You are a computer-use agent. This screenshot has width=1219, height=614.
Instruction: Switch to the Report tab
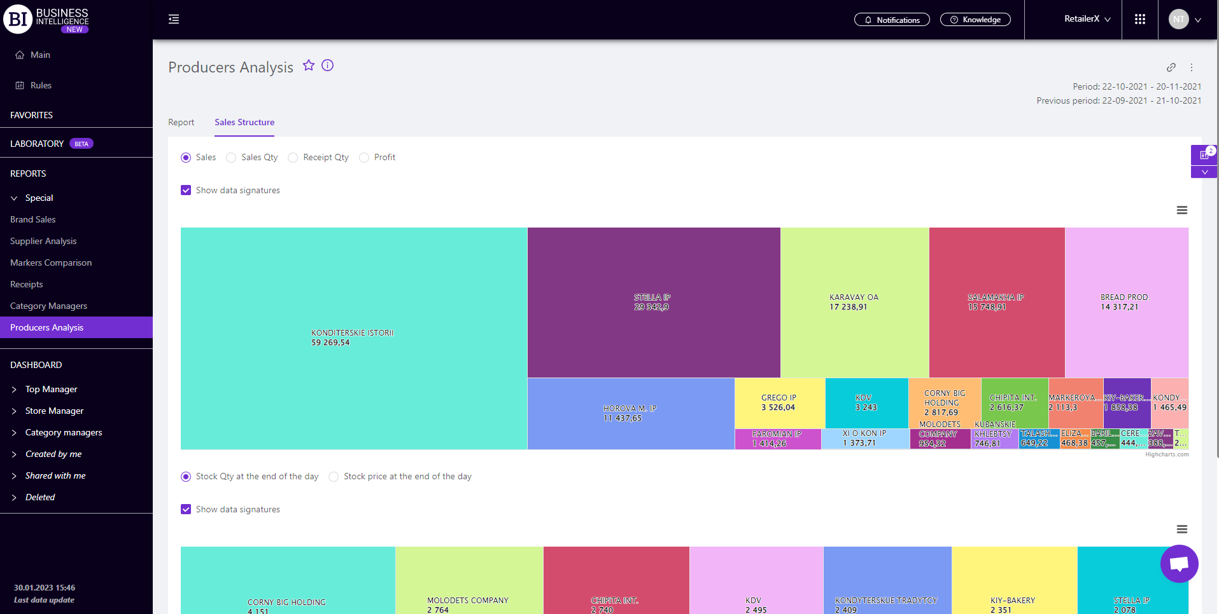pyautogui.click(x=181, y=122)
